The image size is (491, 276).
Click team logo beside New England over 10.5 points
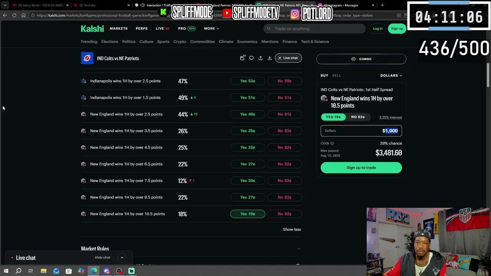84,214
